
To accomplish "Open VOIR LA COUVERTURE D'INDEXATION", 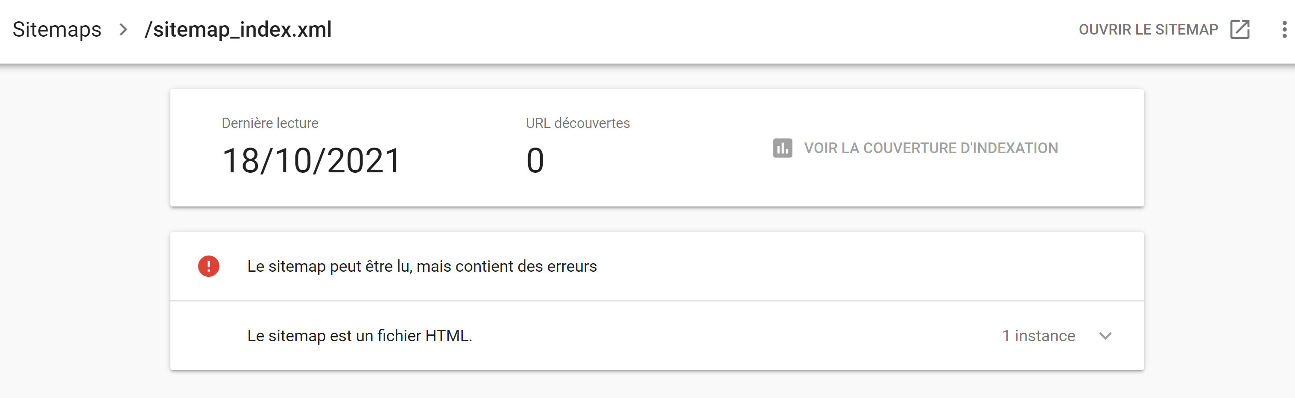I will click(930, 148).
